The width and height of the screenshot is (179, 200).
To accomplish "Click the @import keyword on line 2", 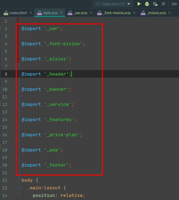I will (x=31, y=29).
